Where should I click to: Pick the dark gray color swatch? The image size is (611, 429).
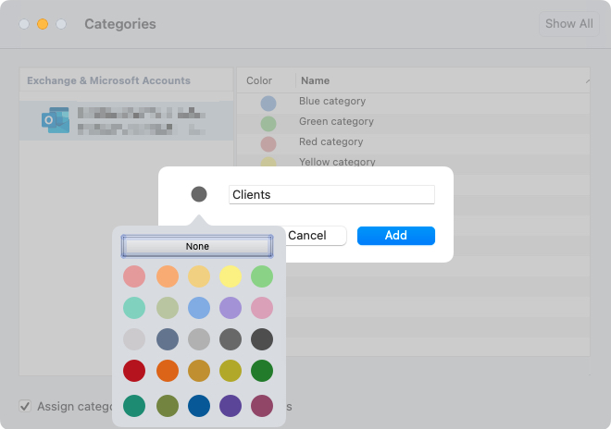point(231,339)
